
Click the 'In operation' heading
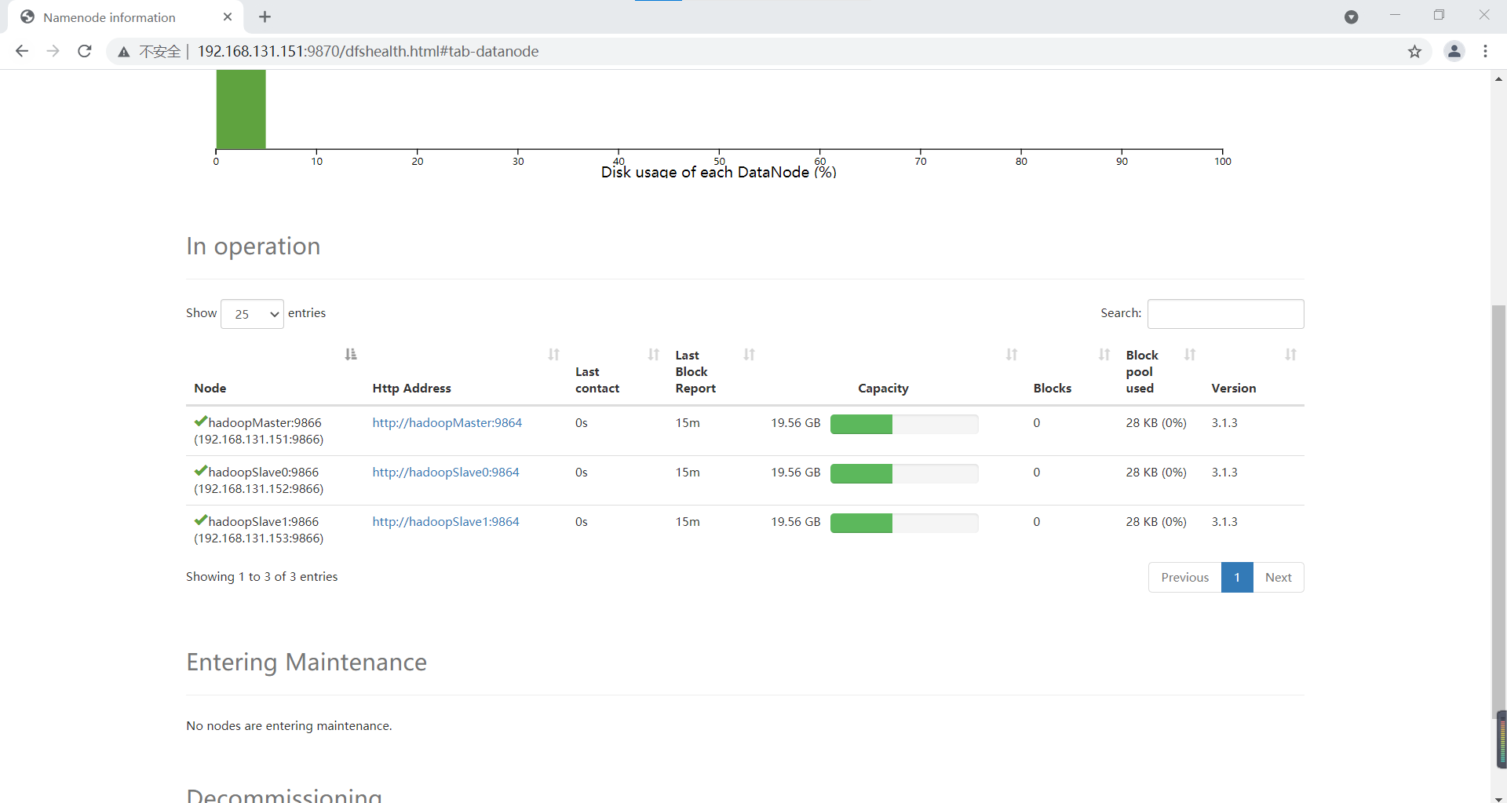(254, 246)
